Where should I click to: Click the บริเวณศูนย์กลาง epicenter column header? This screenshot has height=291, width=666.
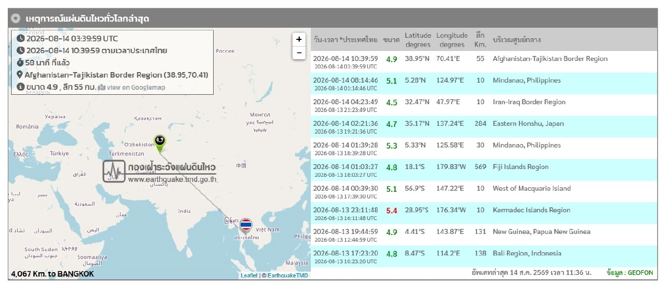pos(517,40)
